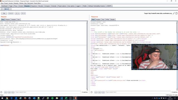Open the help question mark beside target
Image resolution: width=178 pixels, height=100 pixels.
click(x=176, y=13)
